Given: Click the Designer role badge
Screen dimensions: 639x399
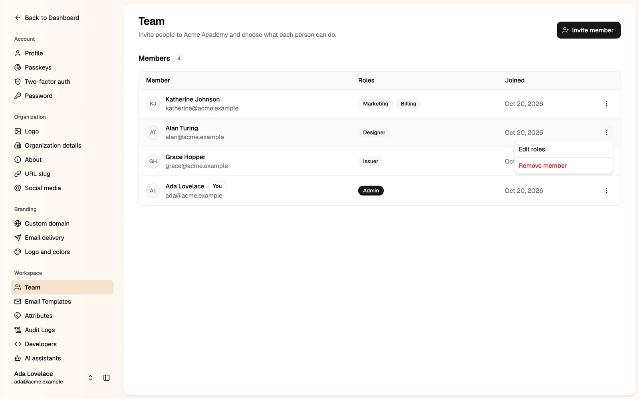Looking at the screenshot, I should pos(374,132).
